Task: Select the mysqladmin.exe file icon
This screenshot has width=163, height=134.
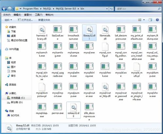Action: pyautogui.click(x=73, y=66)
